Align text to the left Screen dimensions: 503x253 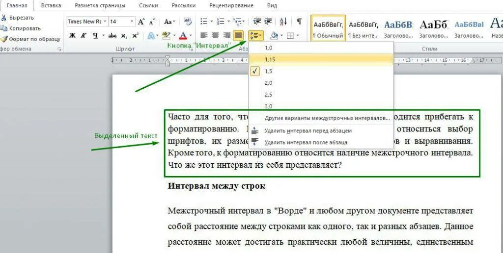point(204,36)
